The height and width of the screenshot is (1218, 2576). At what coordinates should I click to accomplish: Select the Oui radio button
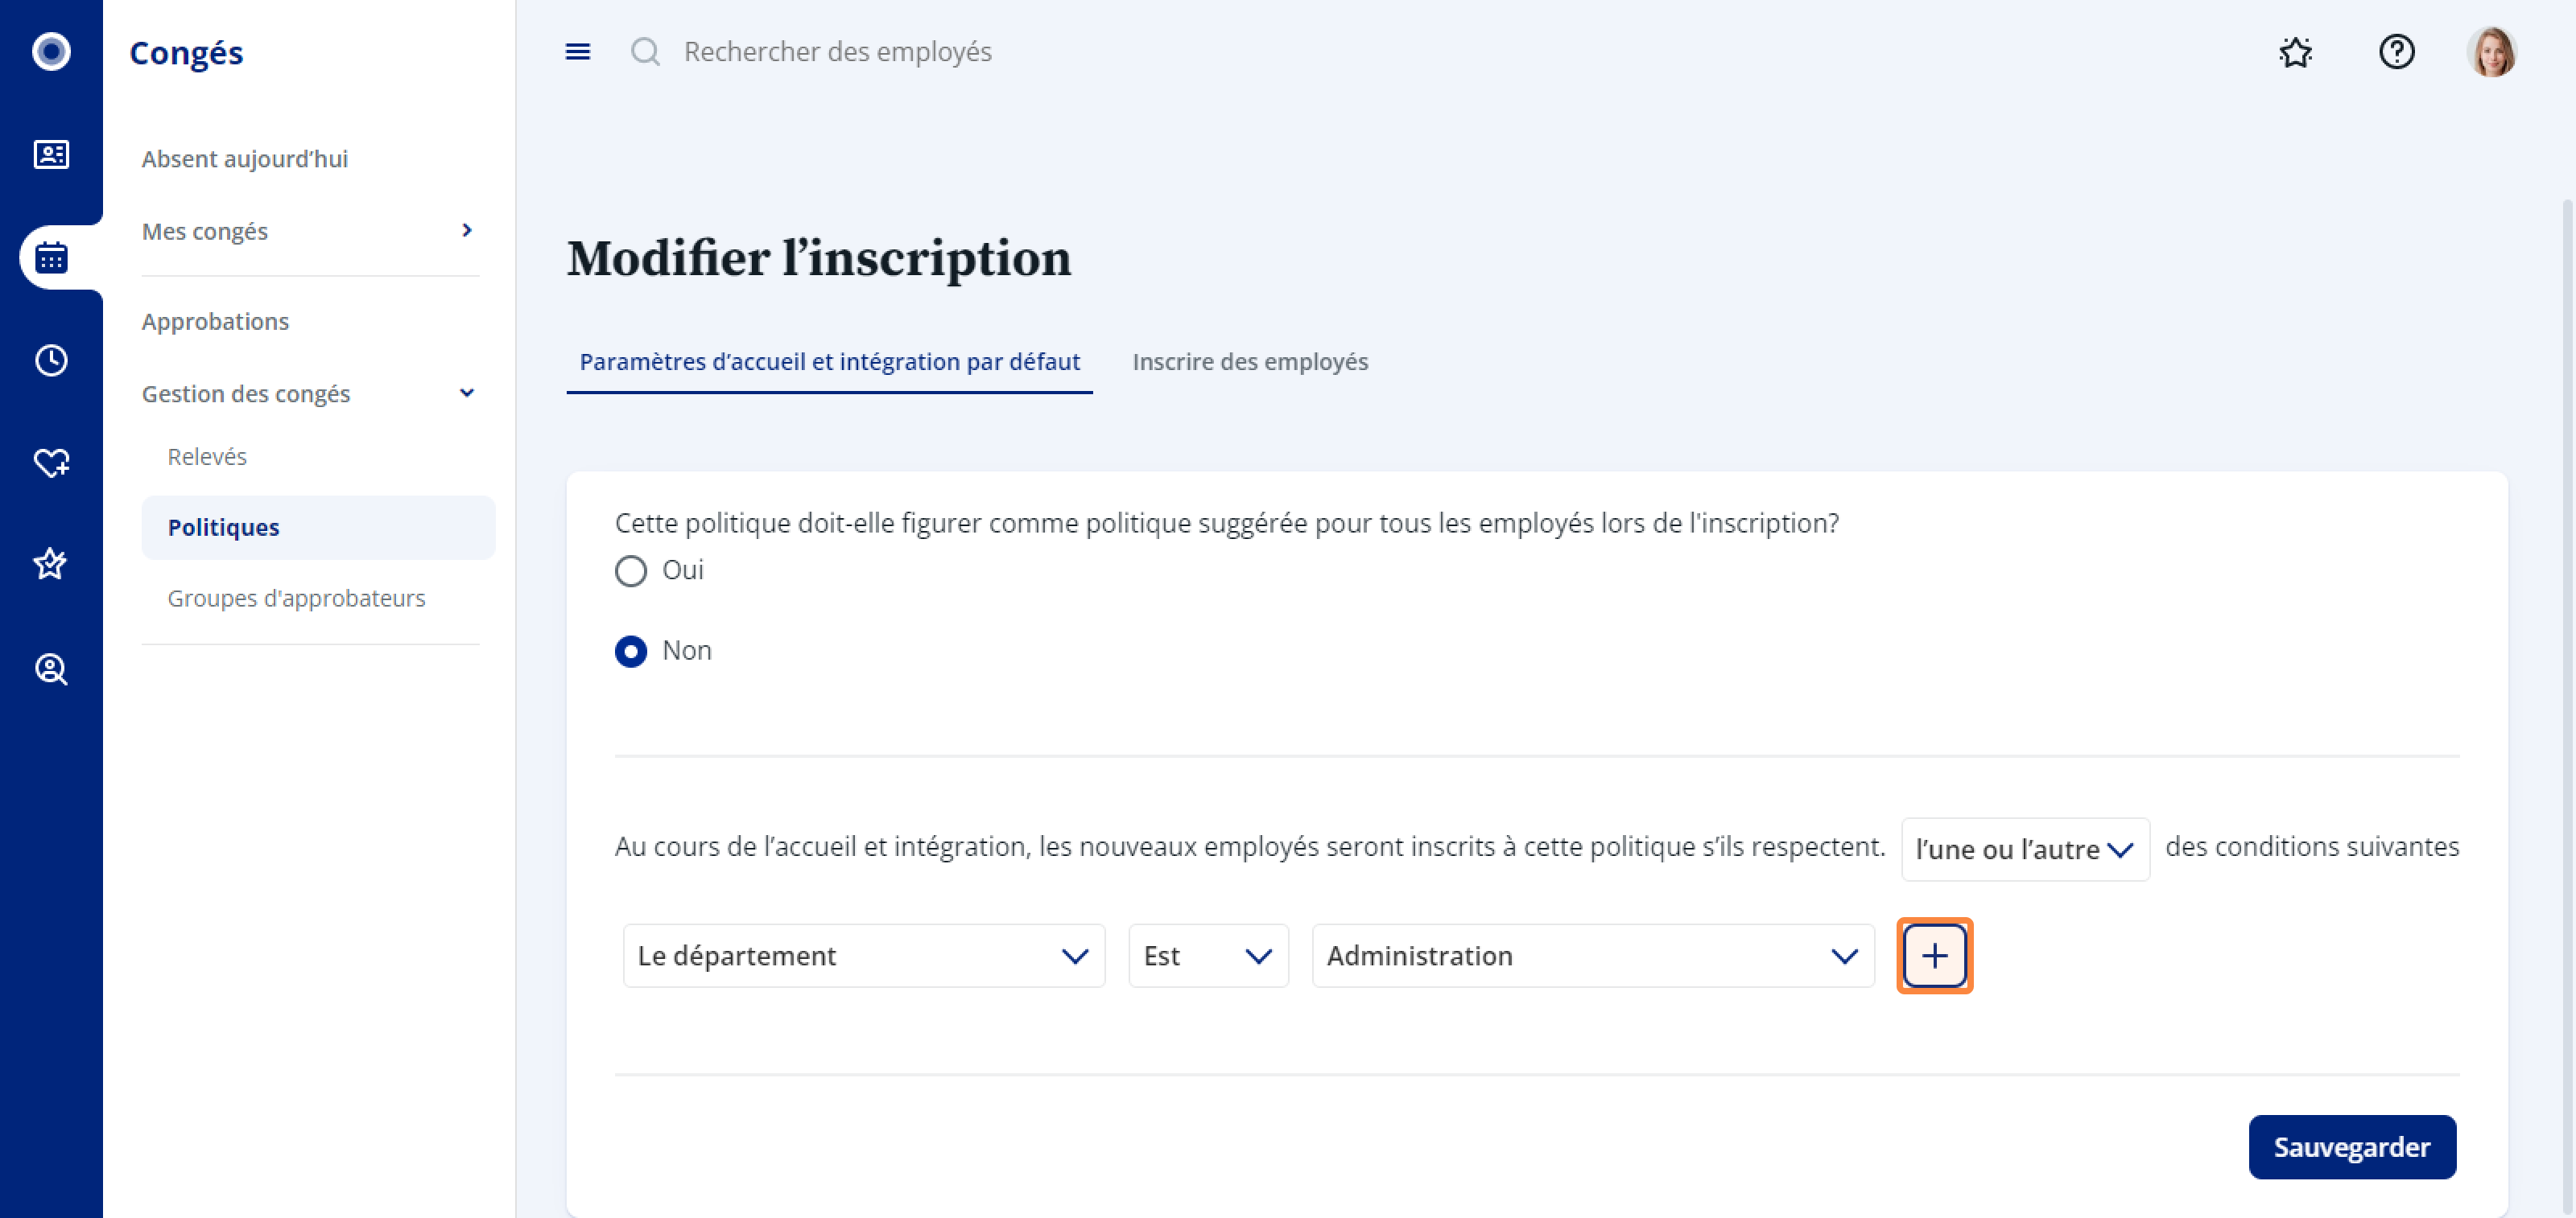pyautogui.click(x=631, y=571)
